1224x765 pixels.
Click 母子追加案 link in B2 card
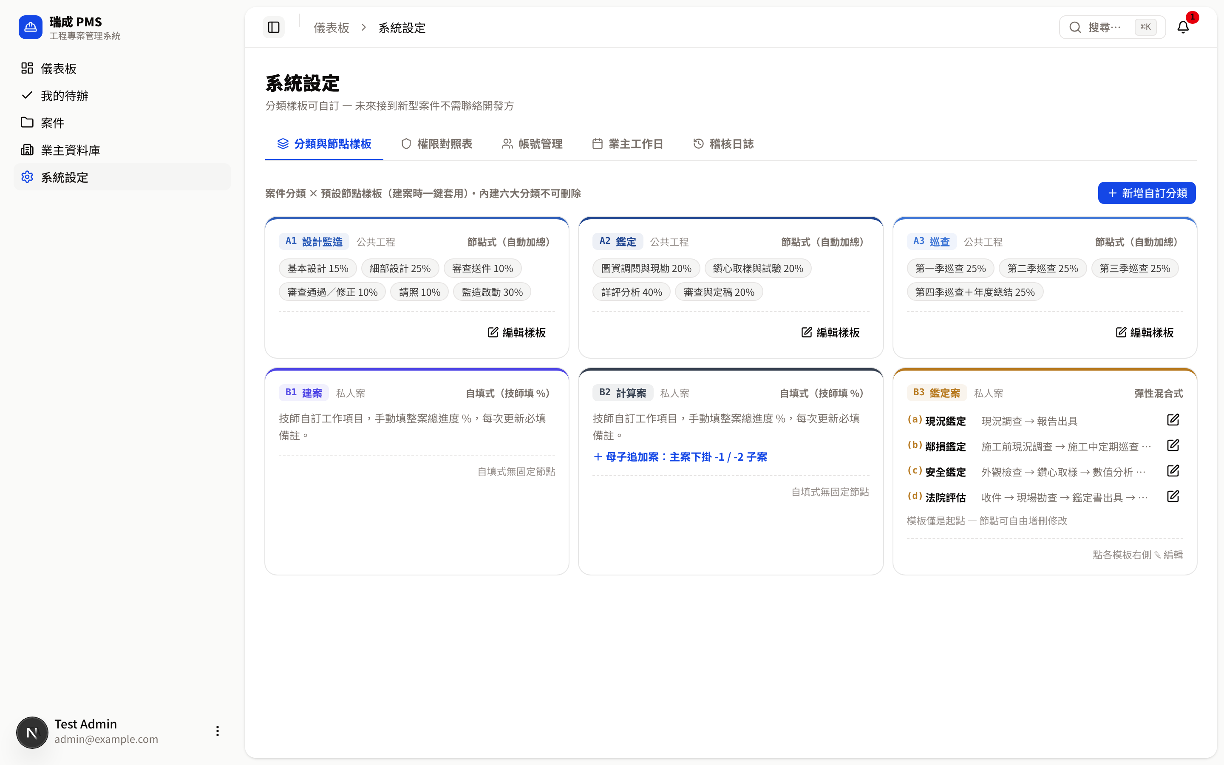click(x=680, y=457)
